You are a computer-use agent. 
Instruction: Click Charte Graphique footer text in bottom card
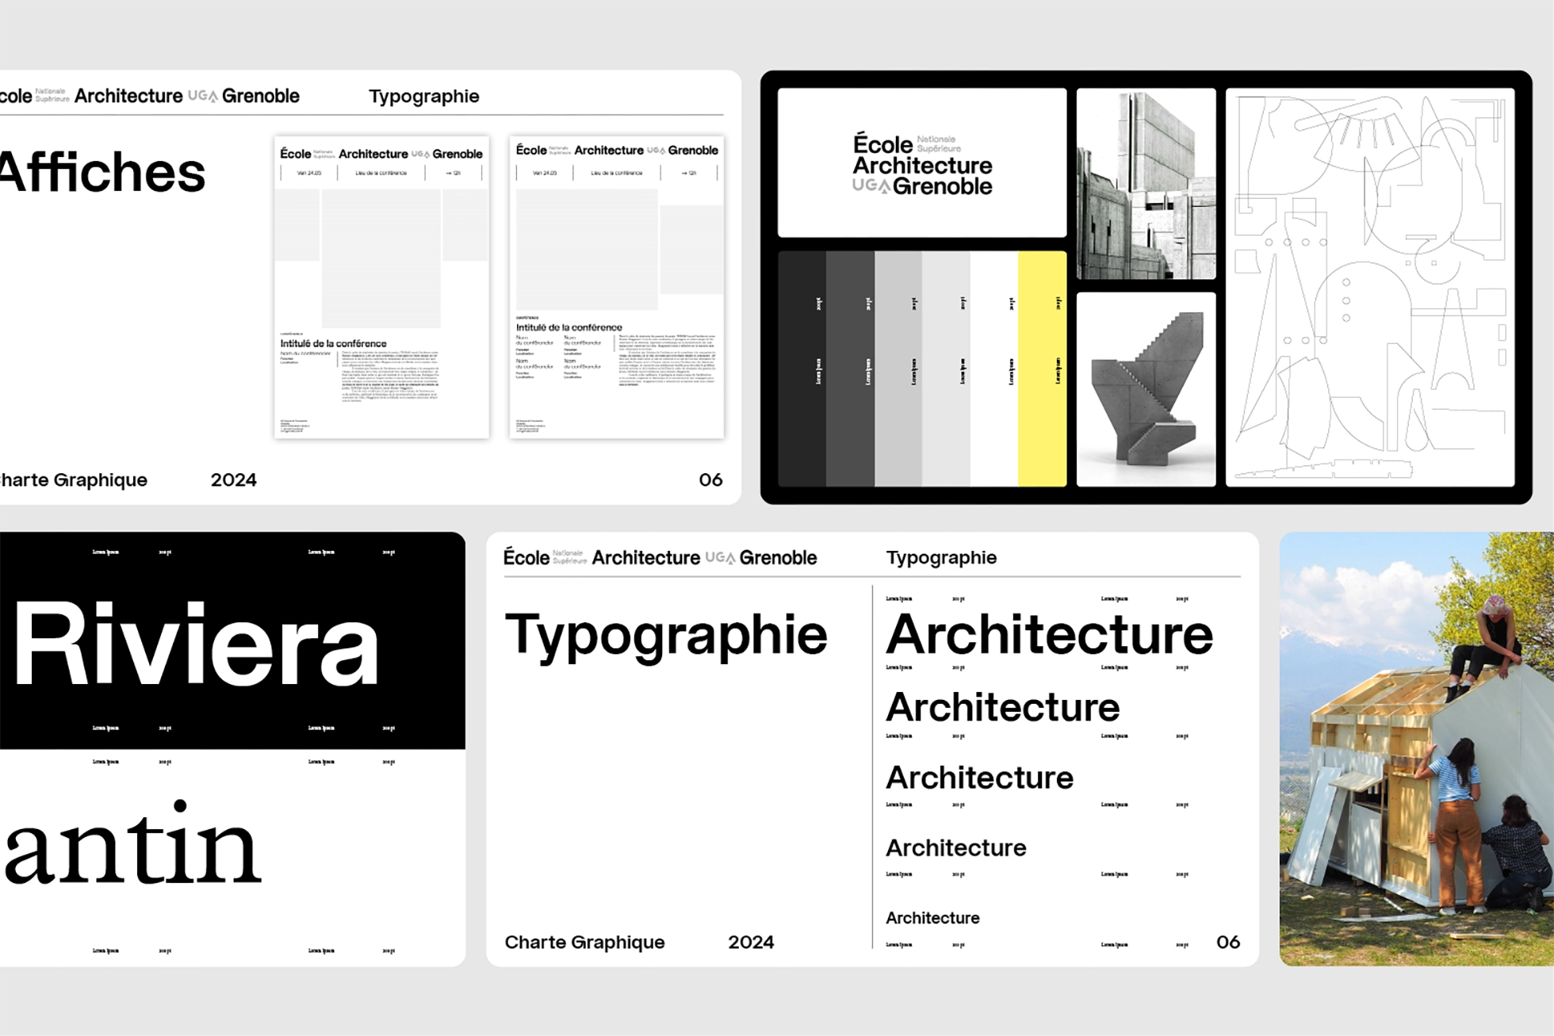pyautogui.click(x=584, y=942)
